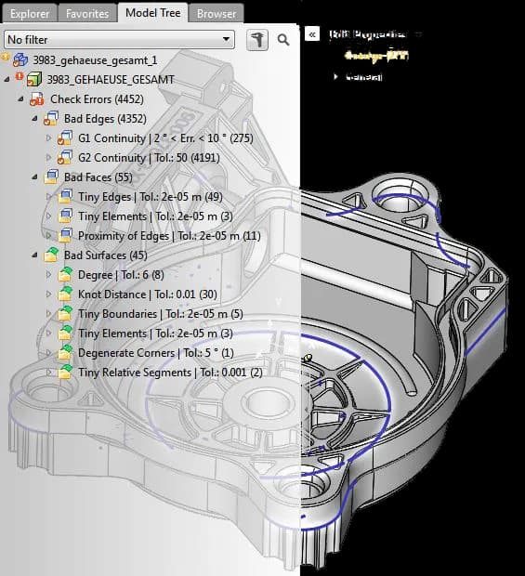Click the 3983_gehaeuse_gesamt_1 assembly icon
This screenshot has height=576, width=525.
point(21,59)
